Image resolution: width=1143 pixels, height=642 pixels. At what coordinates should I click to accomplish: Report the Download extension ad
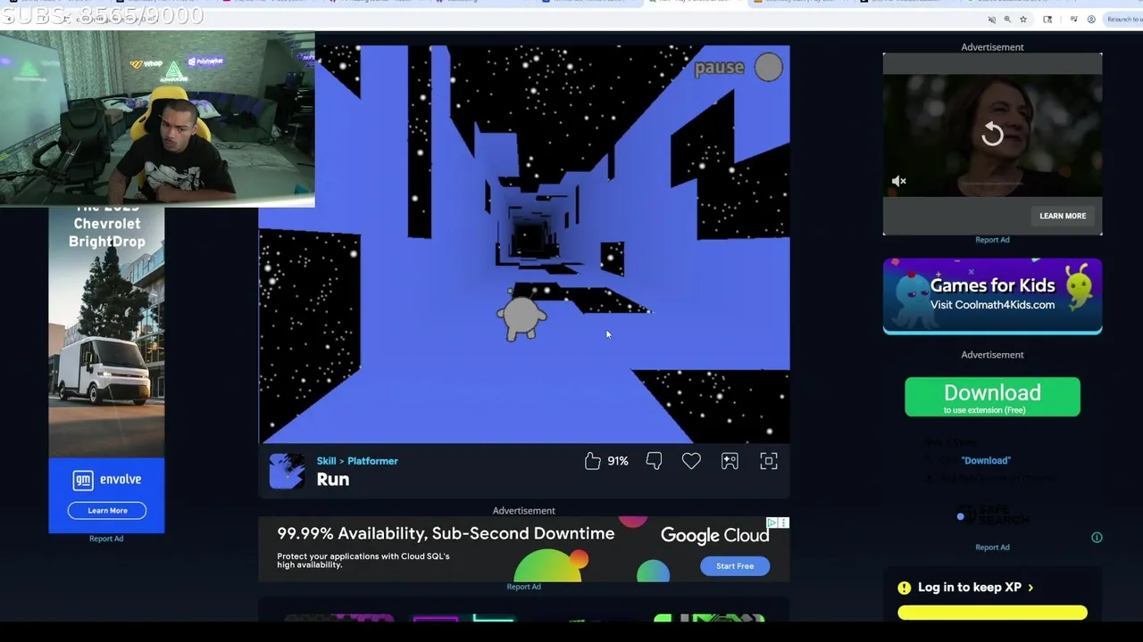[992, 547]
